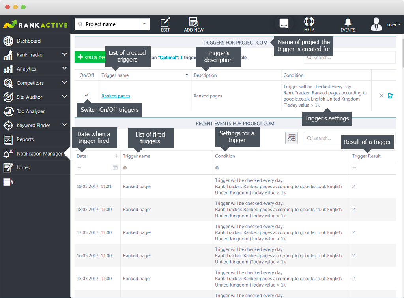Select the 16.05.2017, 11:00 event date
Viewport: 404px width, 298px height.
pos(94,256)
